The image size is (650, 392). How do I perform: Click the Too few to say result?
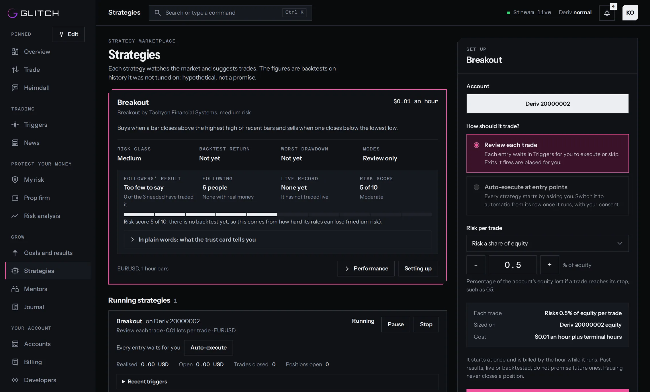click(x=144, y=187)
